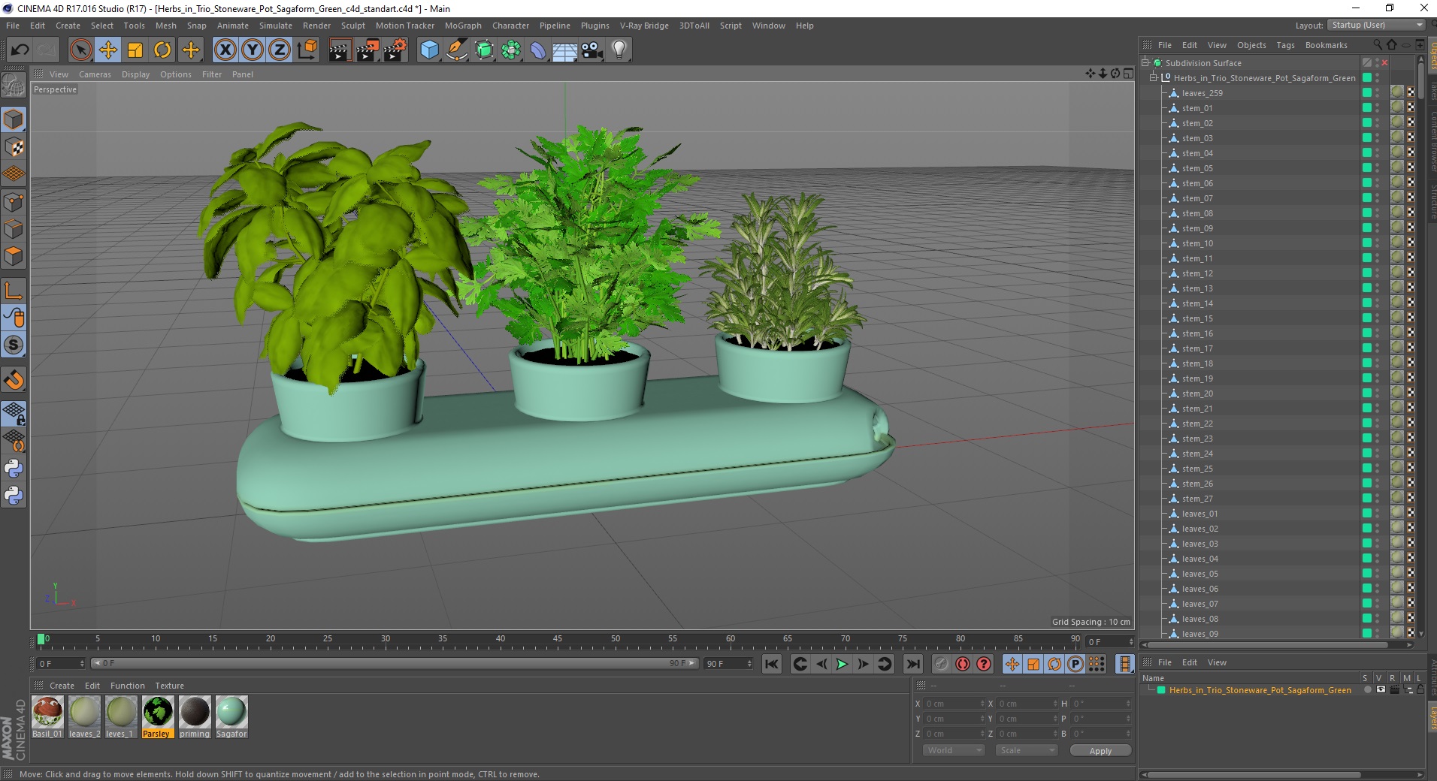Collapse Herbs_in_Trio_Stoneware_Pot null hierarchy
This screenshot has height=781, width=1437.
pos(1154,78)
